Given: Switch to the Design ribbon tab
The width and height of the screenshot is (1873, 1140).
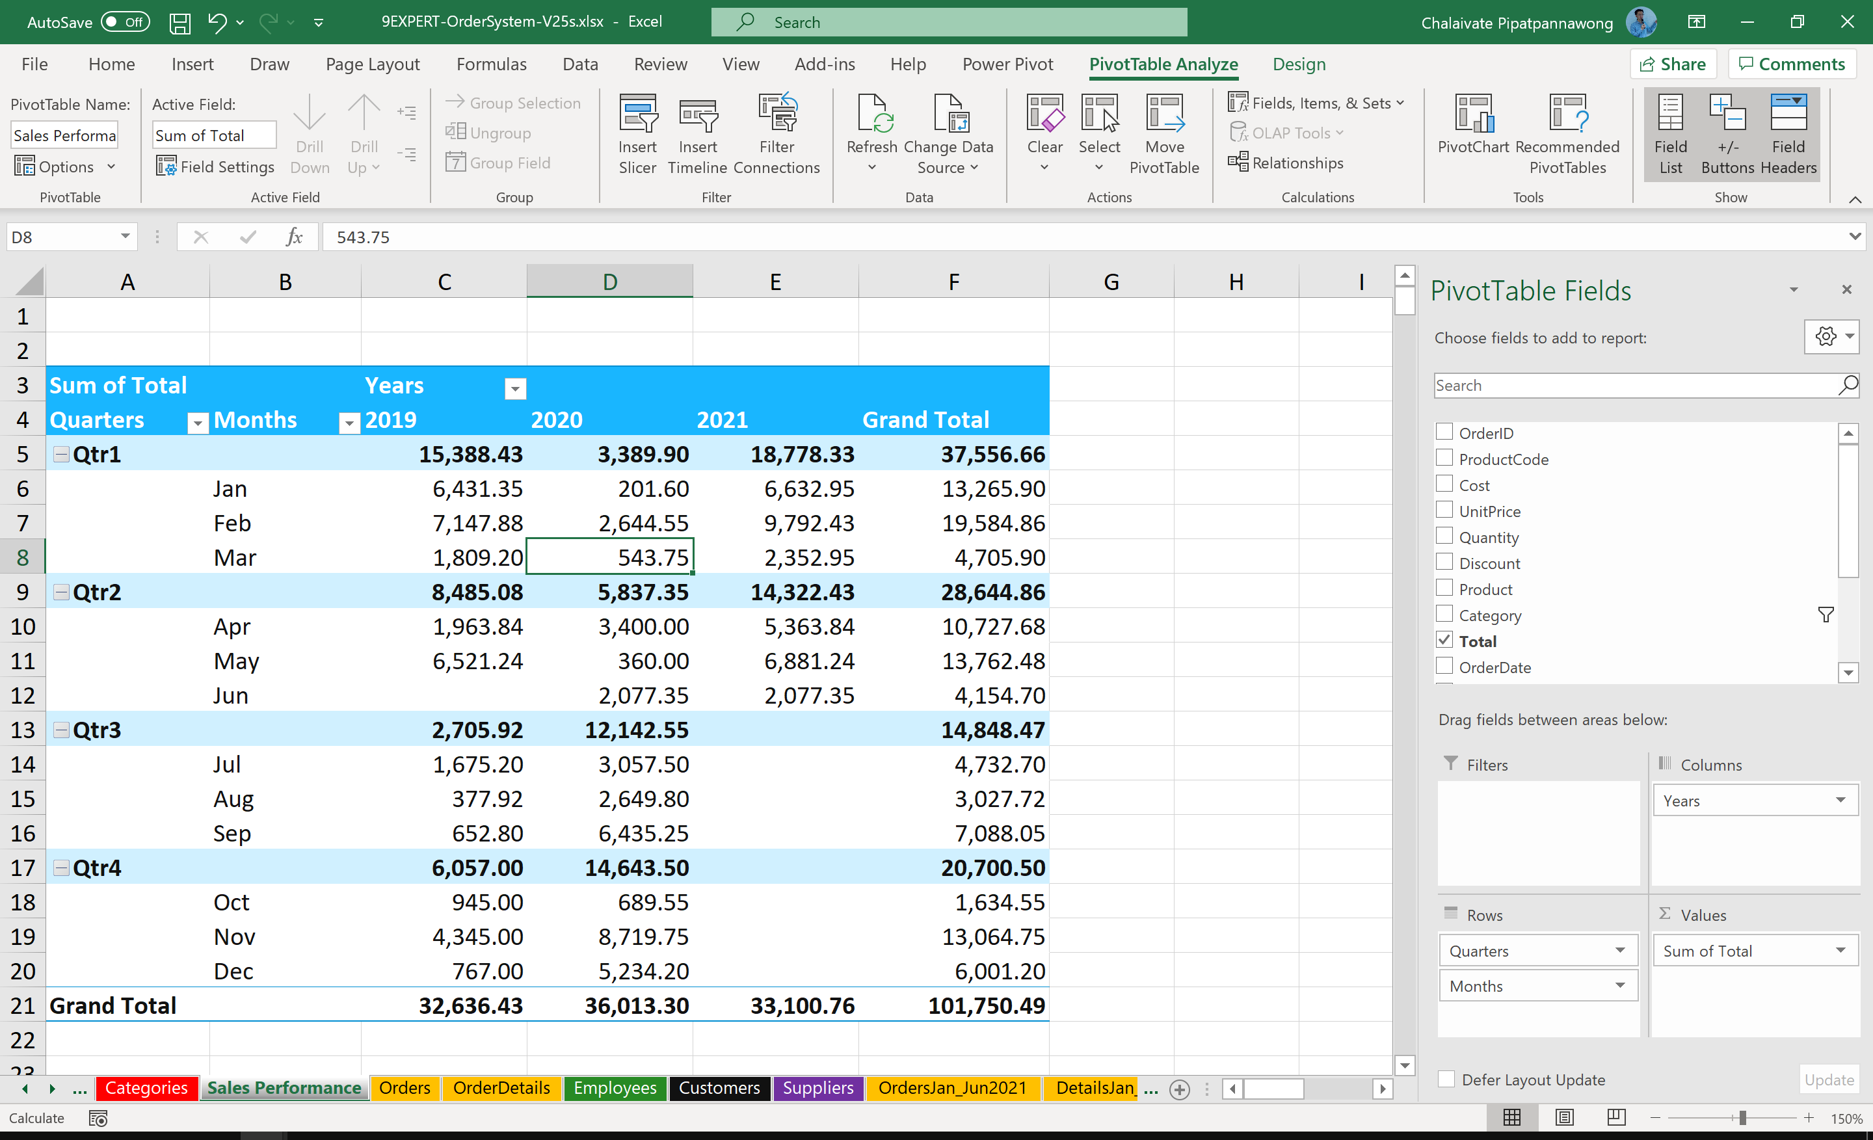Looking at the screenshot, I should 1298,64.
